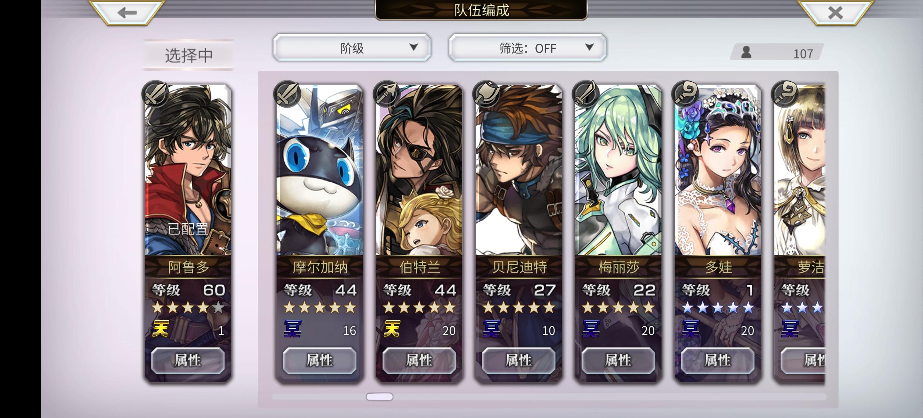Click the staff weapon icon on 多娃's card
923x418 pixels.
685,94
